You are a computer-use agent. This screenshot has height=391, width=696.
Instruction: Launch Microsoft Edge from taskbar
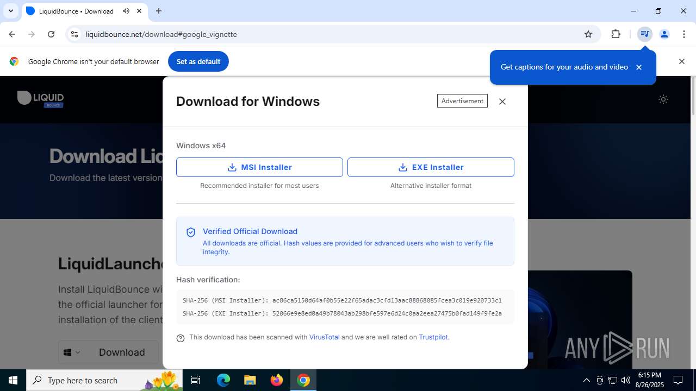(223, 380)
